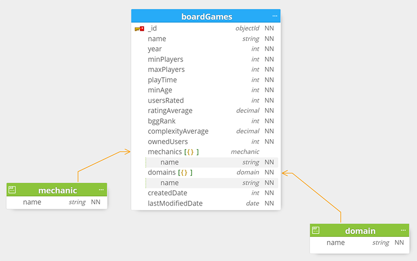This screenshot has height=261, width=417.
Task: Select the mechanic definition header
Action: [57, 190]
